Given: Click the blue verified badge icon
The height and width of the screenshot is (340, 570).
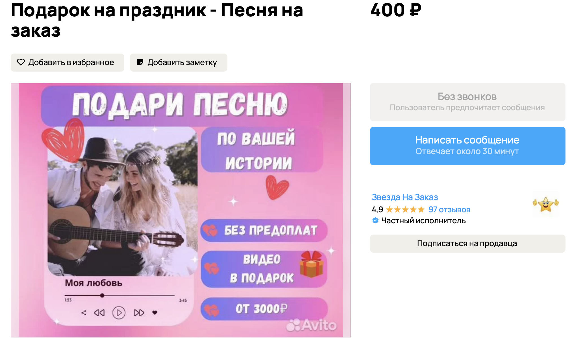Looking at the screenshot, I should pos(375,220).
